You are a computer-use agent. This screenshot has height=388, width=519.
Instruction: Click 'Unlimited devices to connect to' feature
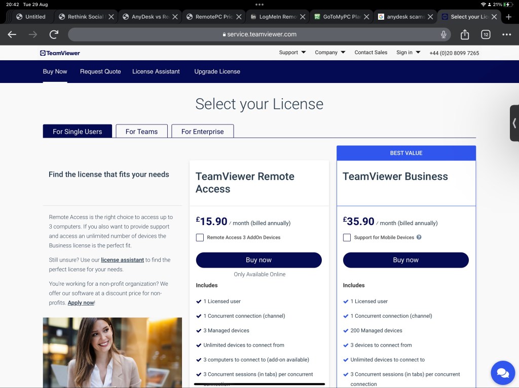pos(388,360)
